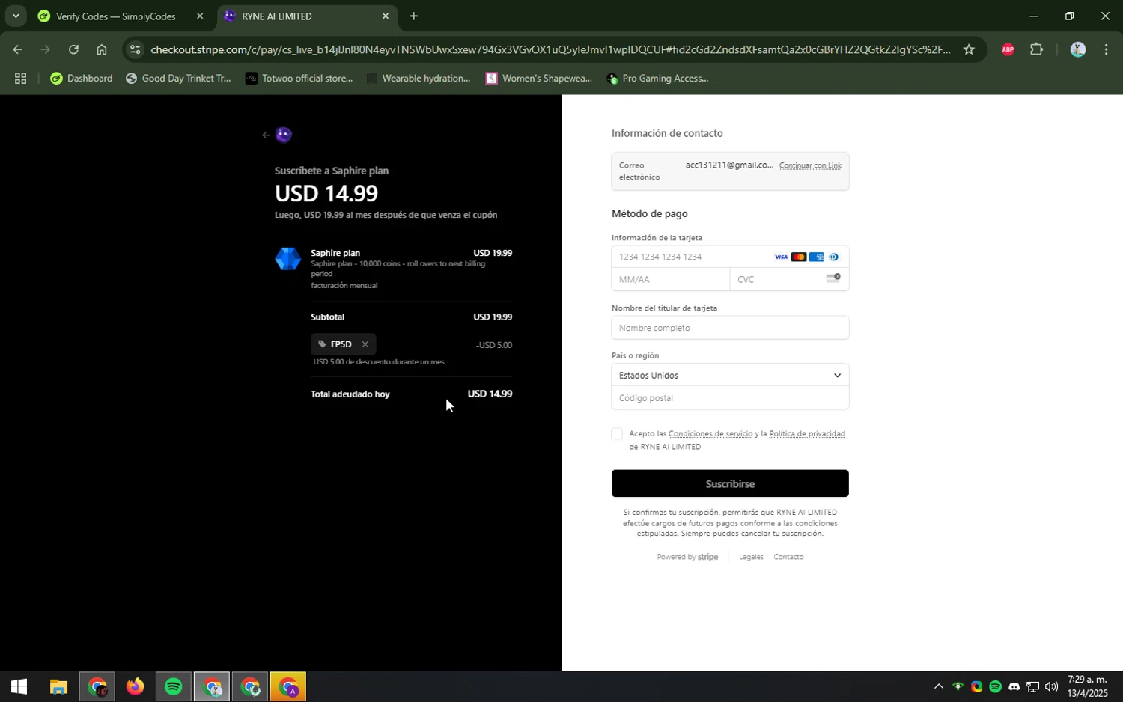Image resolution: width=1123 pixels, height=702 pixels.
Task: Show hidden system tray icons
Action: click(x=939, y=687)
